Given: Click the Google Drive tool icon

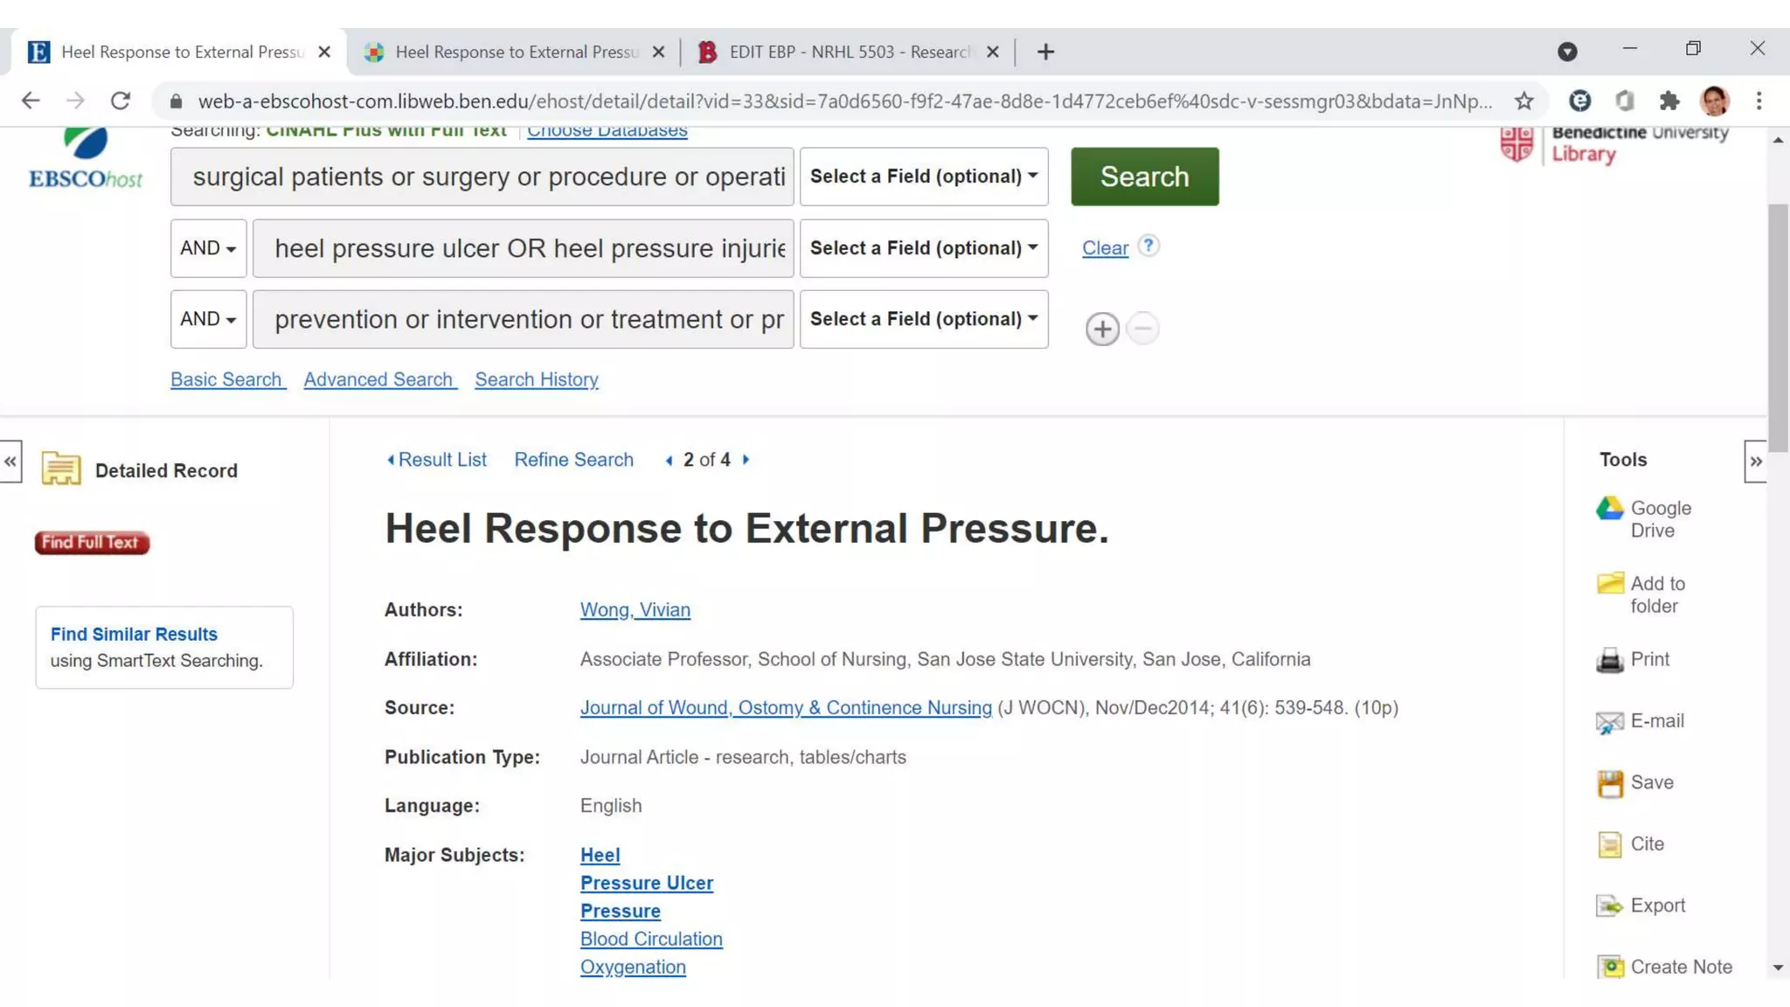Looking at the screenshot, I should pyautogui.click(x=1609, y=509).
